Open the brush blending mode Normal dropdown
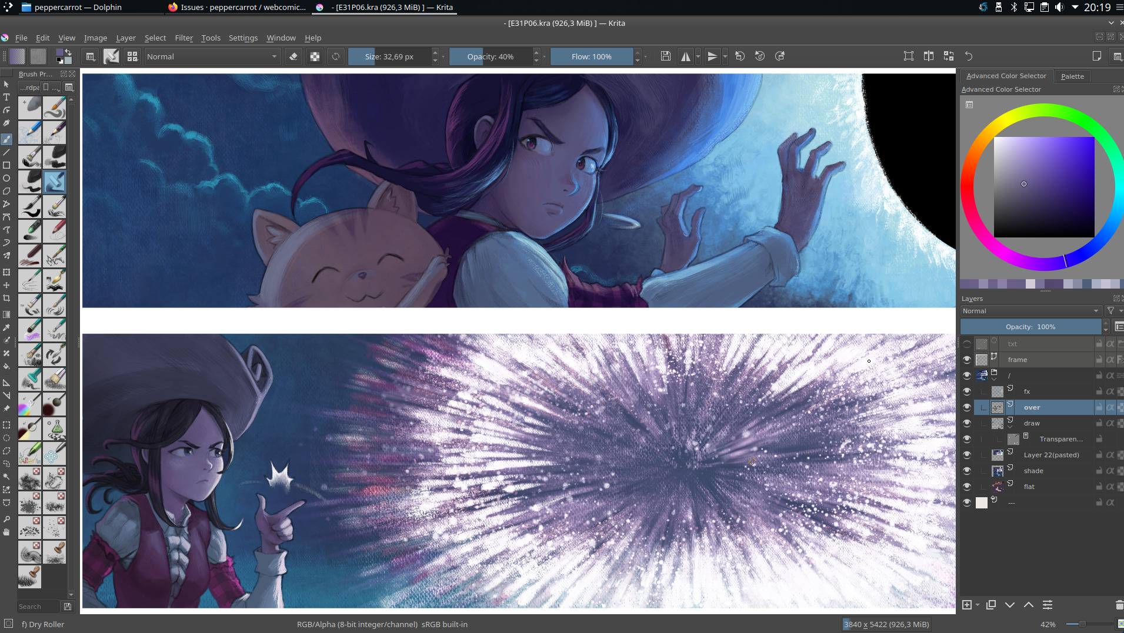Screen dimensions: 1124x633 point(212,56)
